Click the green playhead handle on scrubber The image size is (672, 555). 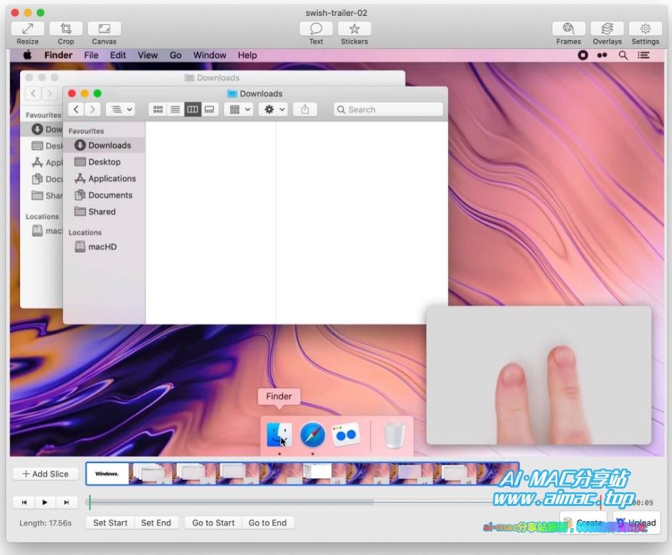coord(90,502)
